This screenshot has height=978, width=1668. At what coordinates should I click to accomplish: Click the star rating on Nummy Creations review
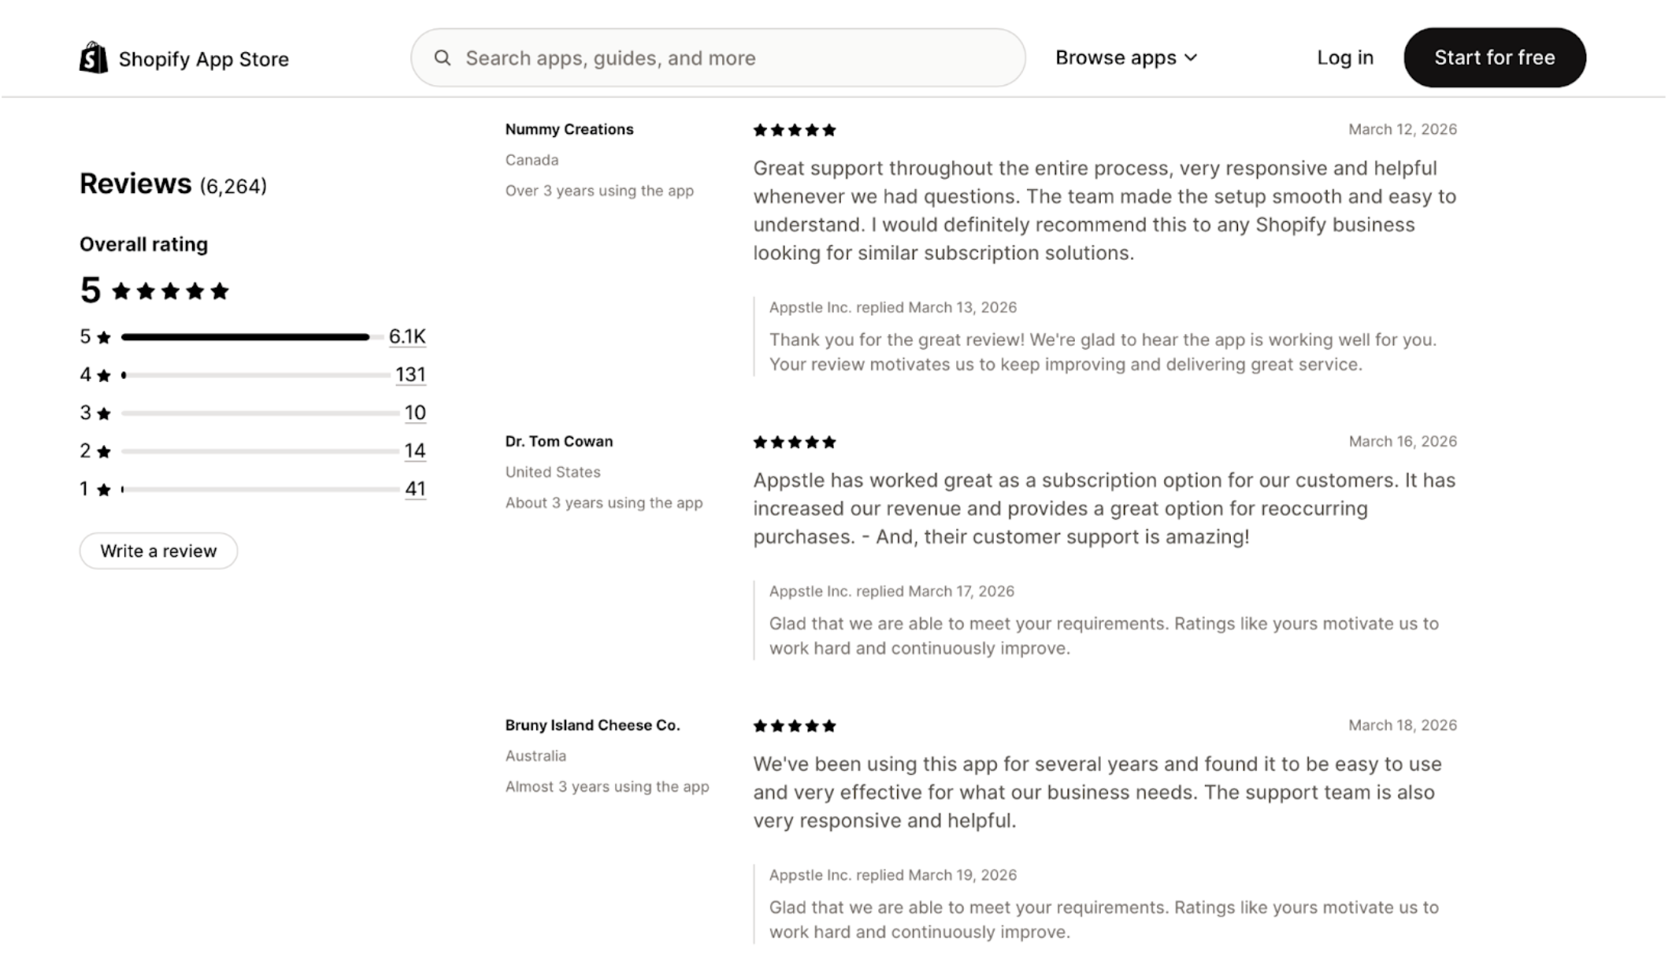(x=794, y=130)
